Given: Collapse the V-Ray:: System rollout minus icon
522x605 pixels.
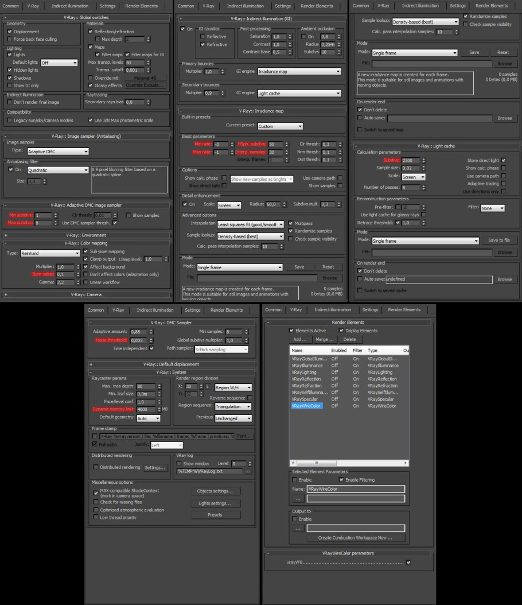Looking at the screenshot, I should click(91, 372).
